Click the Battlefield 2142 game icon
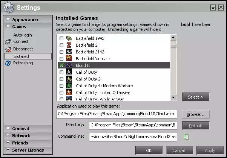227x158 pixels. click(69, 52)
